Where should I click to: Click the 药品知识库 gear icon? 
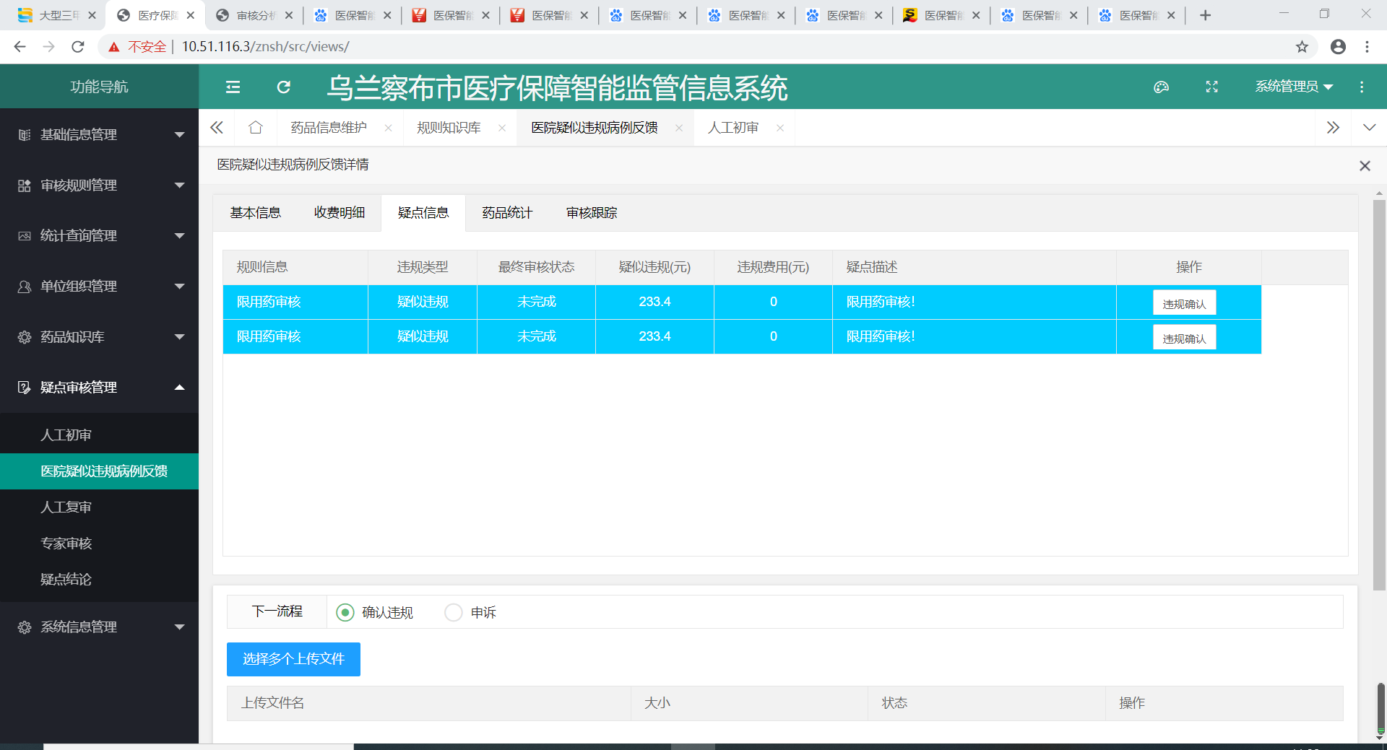click(x=25, y=337)
